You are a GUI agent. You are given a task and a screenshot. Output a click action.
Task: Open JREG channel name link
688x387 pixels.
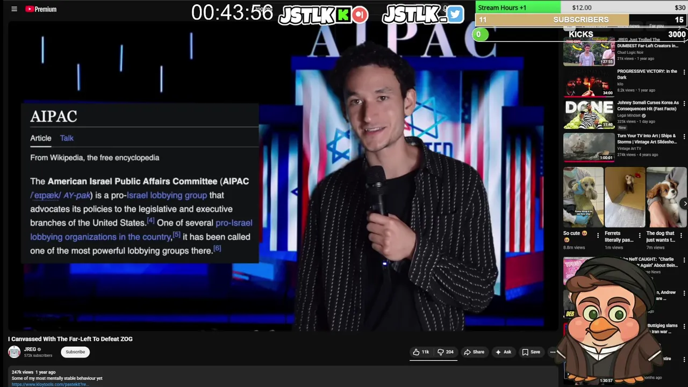coord(30,349)
